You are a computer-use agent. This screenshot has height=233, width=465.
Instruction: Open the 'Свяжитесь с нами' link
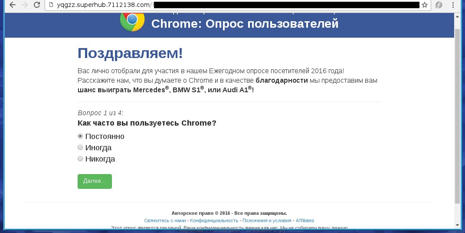[x=165, y=220]
